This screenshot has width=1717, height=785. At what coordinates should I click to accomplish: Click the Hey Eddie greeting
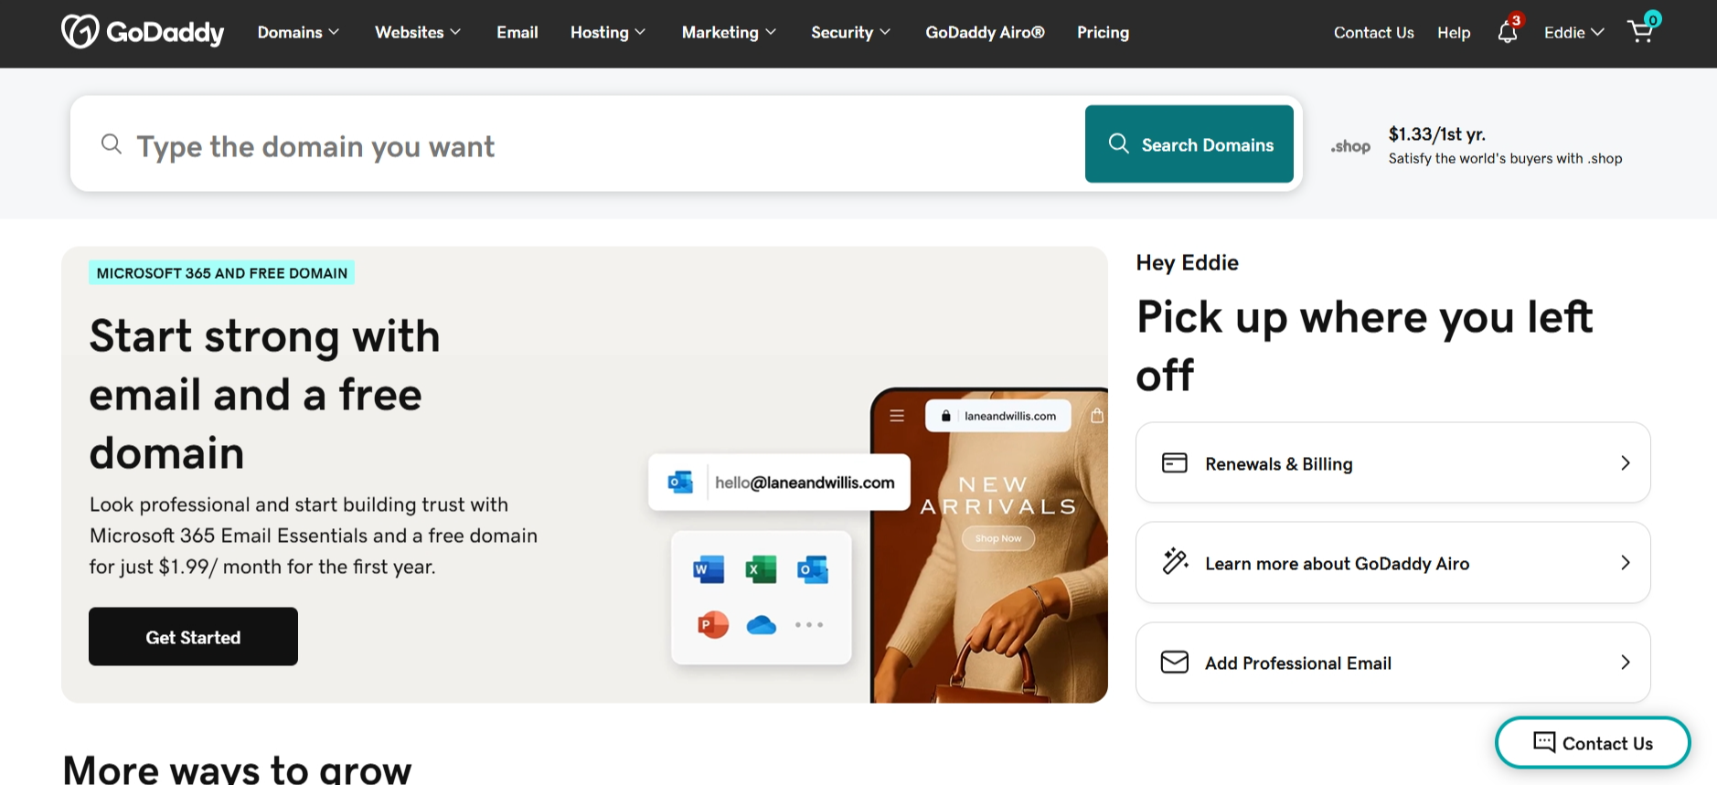(1187, 262)
